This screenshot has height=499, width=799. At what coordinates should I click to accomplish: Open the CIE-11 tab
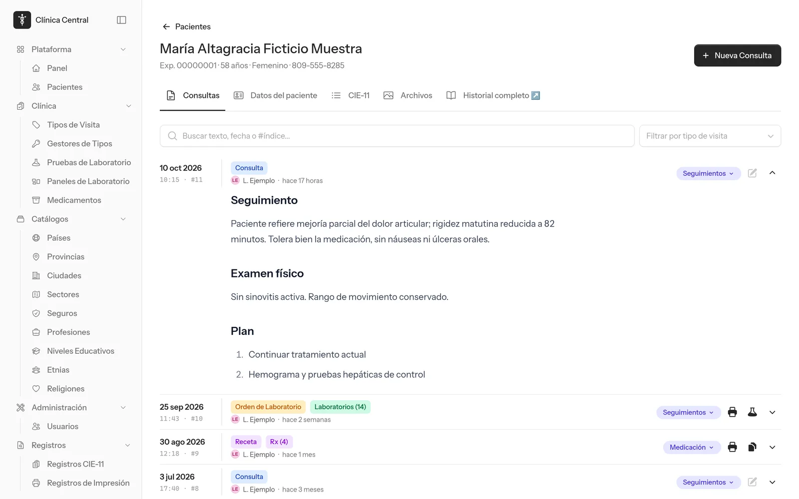(351, 95)
